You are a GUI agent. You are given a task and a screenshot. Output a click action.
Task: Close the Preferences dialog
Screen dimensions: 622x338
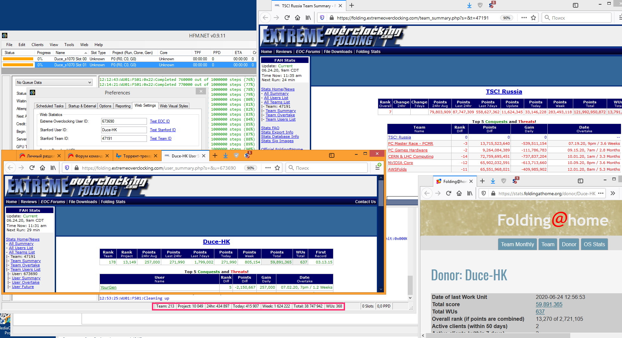(201, 91)
